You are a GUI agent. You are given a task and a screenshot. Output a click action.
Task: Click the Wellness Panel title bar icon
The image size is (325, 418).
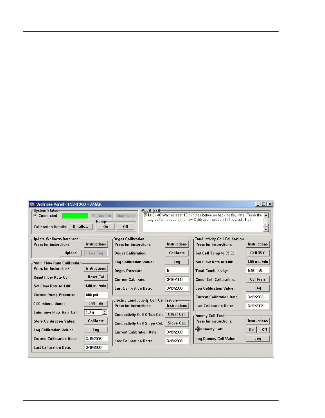click(32, 204)
